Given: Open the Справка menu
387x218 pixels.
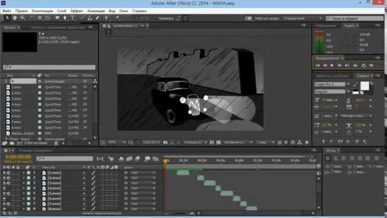Looking at the screenshot, I should click(x=139, y=11).
